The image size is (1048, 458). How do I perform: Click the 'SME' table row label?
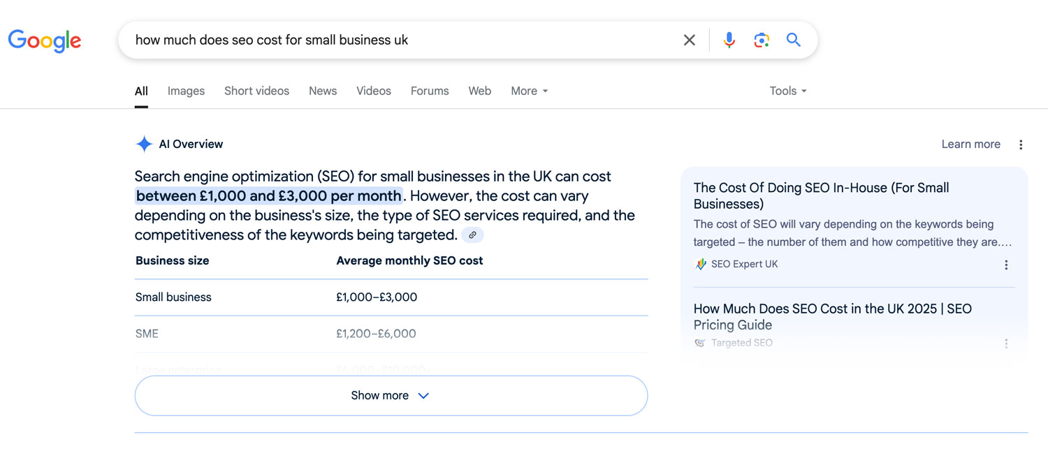click(147, 333)
